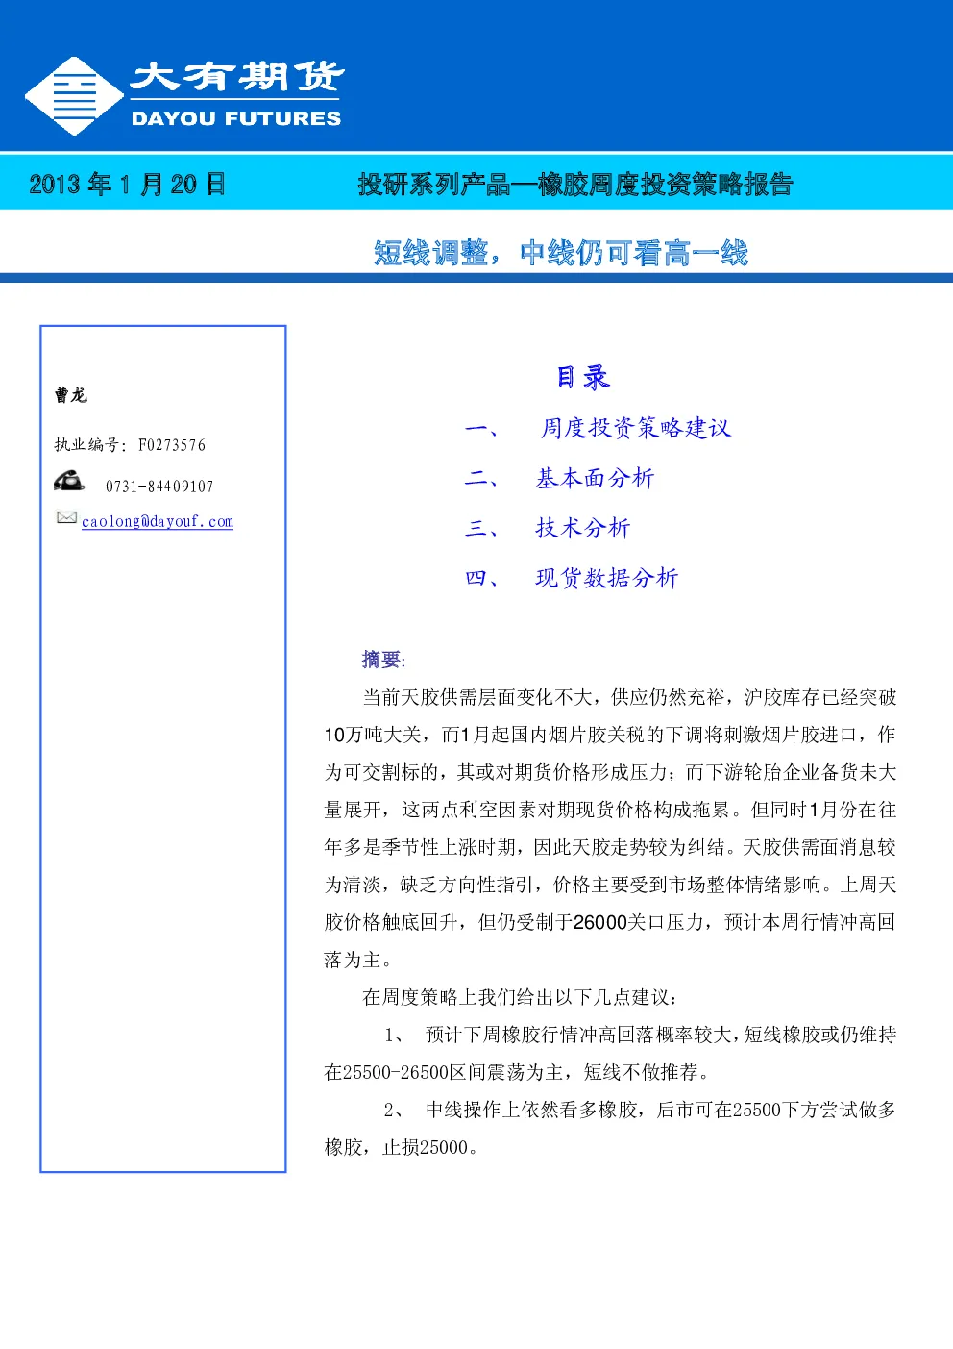
Task: Go to contents entry 现货数据分析
Action: click(607, 578)
